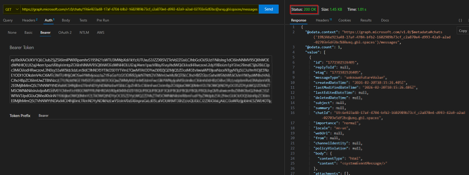Open the response Headers tab
Viewport: 469px width, 175px height.
pos(324,20)
